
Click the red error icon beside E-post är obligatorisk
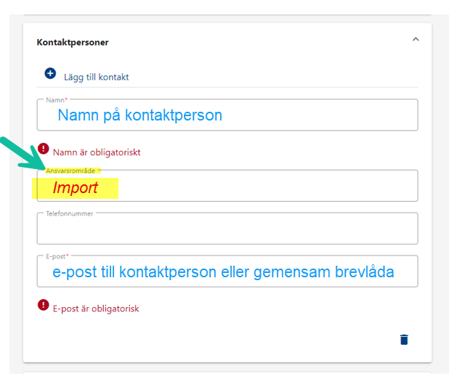coord(44,305)
